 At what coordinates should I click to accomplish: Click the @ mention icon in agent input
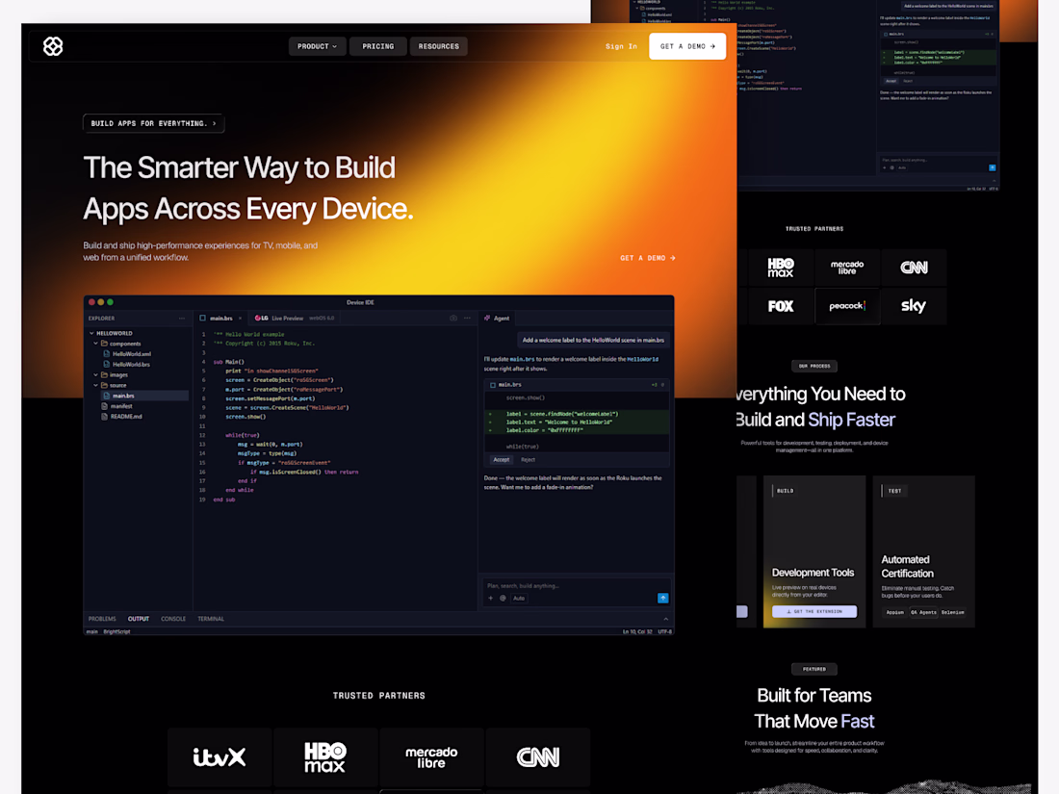503,599
